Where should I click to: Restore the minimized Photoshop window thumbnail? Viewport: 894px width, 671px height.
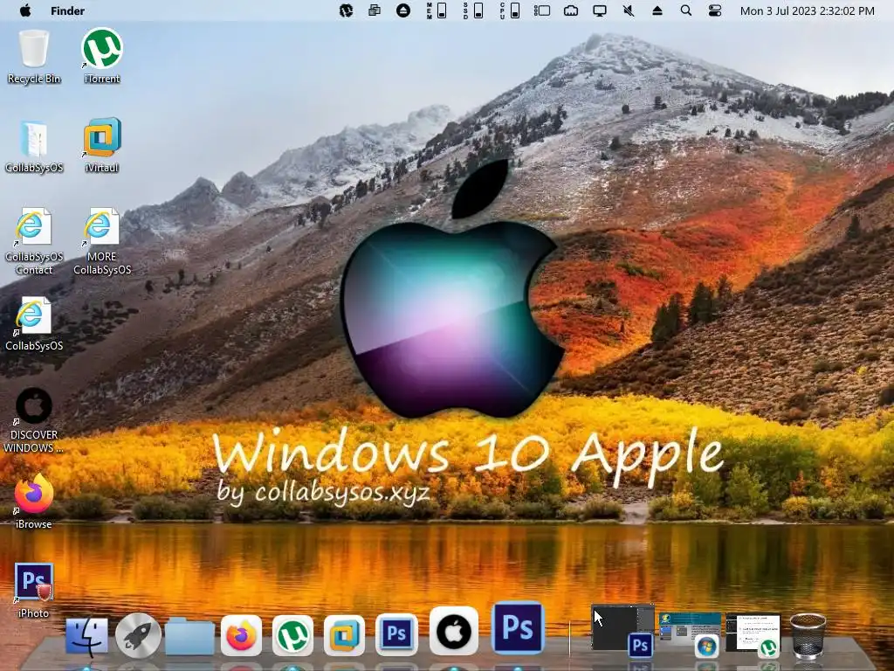[622, 627]
